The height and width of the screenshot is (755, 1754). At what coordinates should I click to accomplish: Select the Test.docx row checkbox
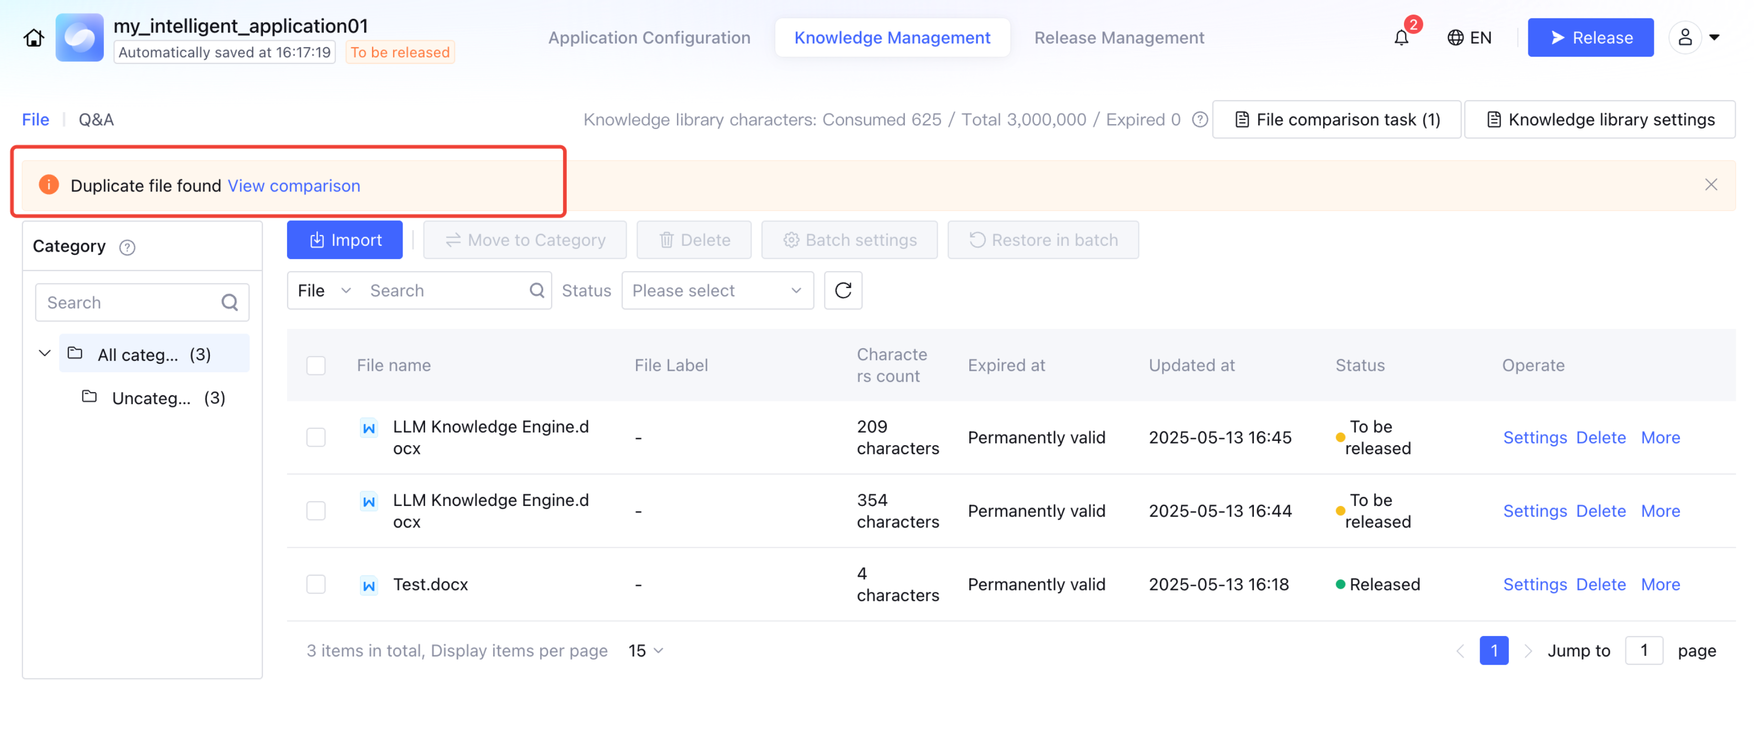315,584
